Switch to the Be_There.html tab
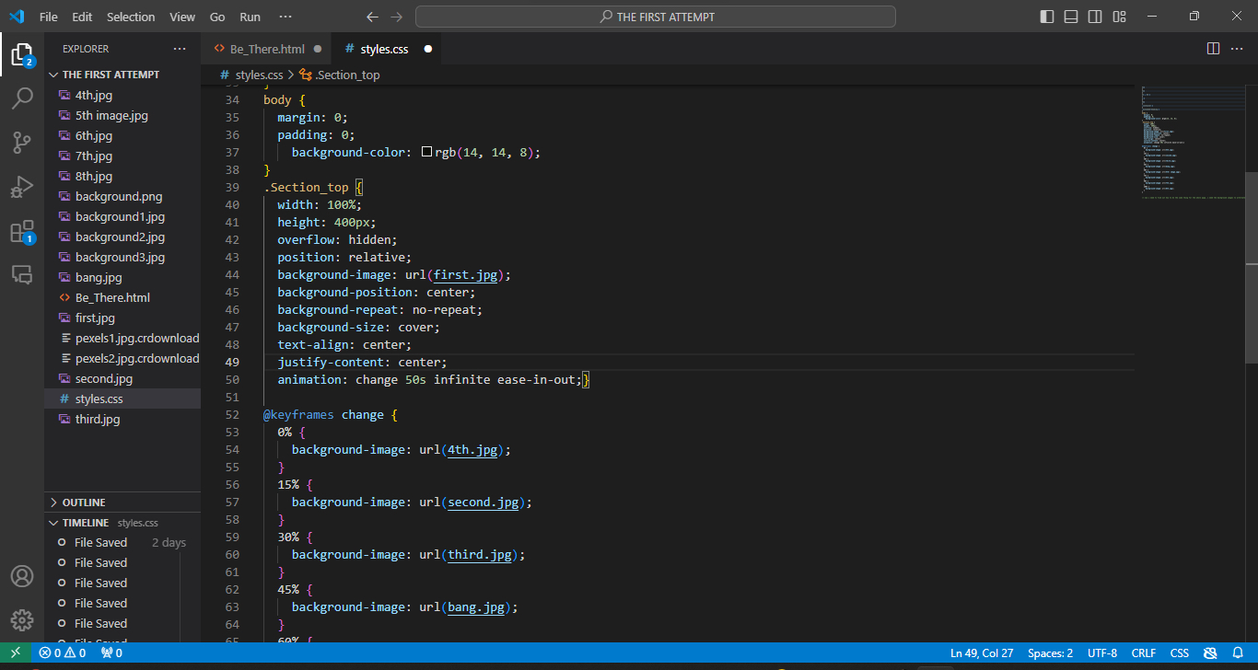 point(266,48)
